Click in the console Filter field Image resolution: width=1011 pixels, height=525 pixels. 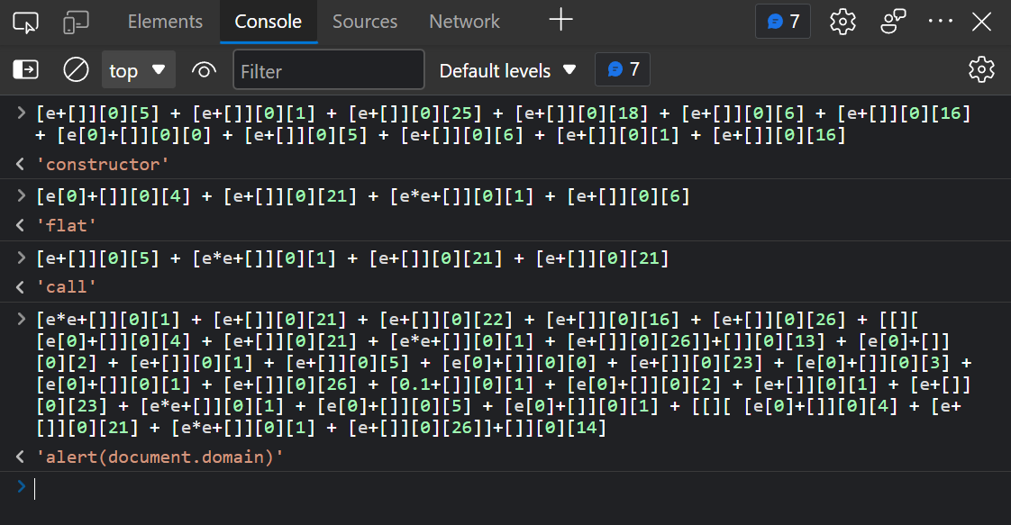[329, 70]
